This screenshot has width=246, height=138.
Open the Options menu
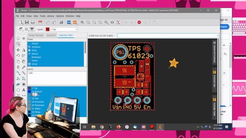click(60, 16)
